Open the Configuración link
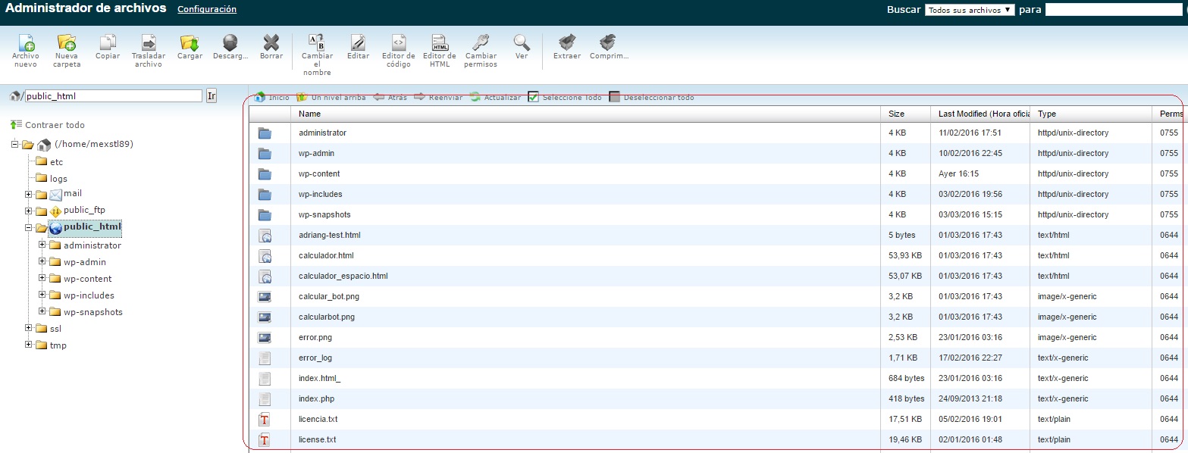1188x453 pixels. (x=207, y=9)
